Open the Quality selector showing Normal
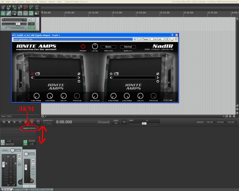Screen dimensions: 239x191 [x=128, y=47]
